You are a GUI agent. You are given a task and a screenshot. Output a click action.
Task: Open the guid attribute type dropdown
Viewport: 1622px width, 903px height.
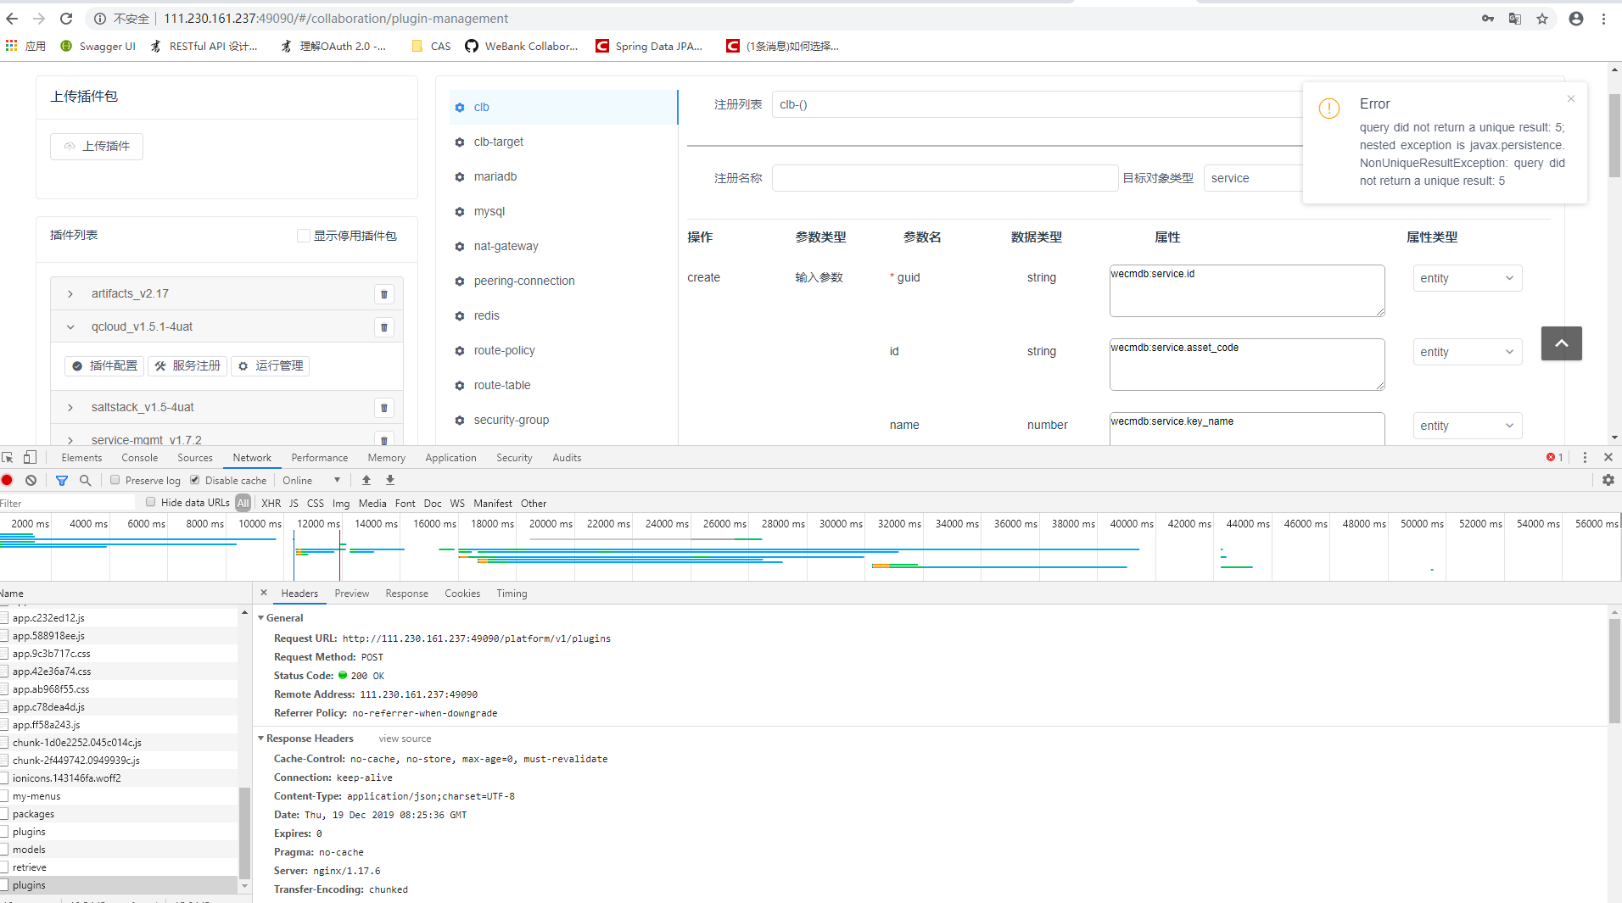(1467, 278)
